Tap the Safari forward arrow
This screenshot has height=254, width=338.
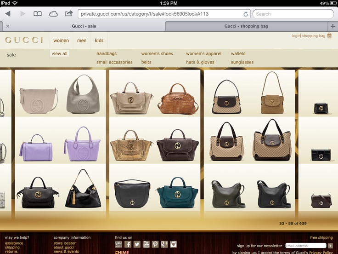[x=23, y=14]
